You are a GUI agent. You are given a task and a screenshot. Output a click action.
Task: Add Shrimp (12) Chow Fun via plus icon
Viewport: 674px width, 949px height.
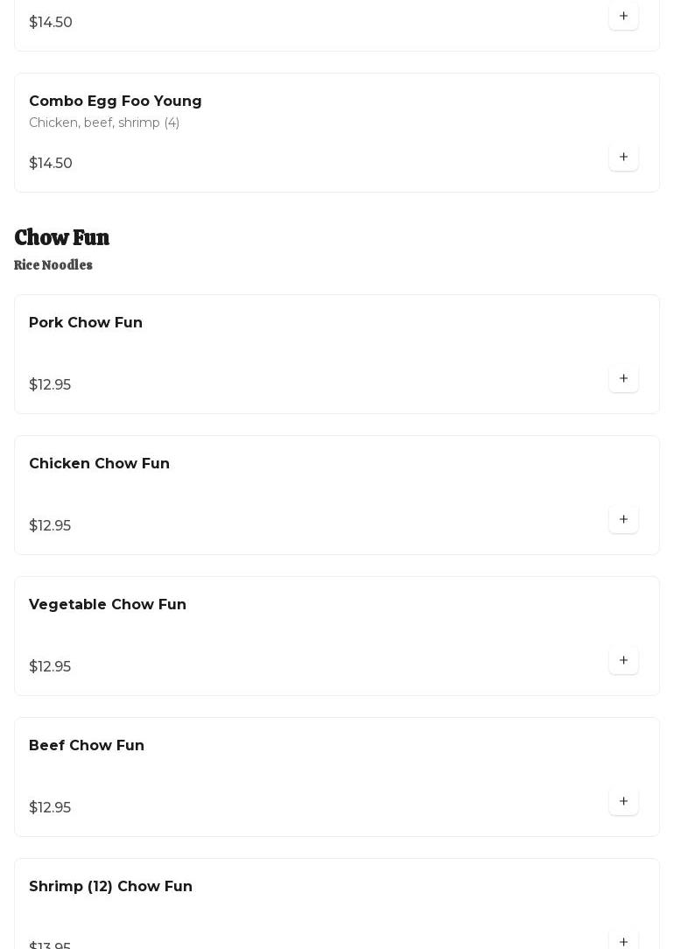(x=623, y=941)
